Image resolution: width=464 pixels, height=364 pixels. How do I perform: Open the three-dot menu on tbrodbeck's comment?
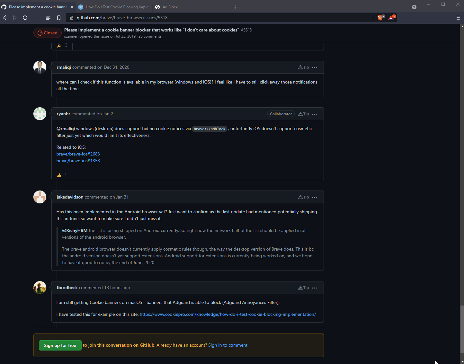click(315, 288)
